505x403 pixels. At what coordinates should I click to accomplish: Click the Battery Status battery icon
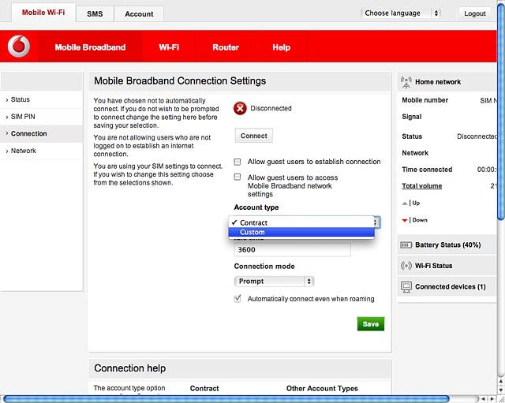(406, 245)
